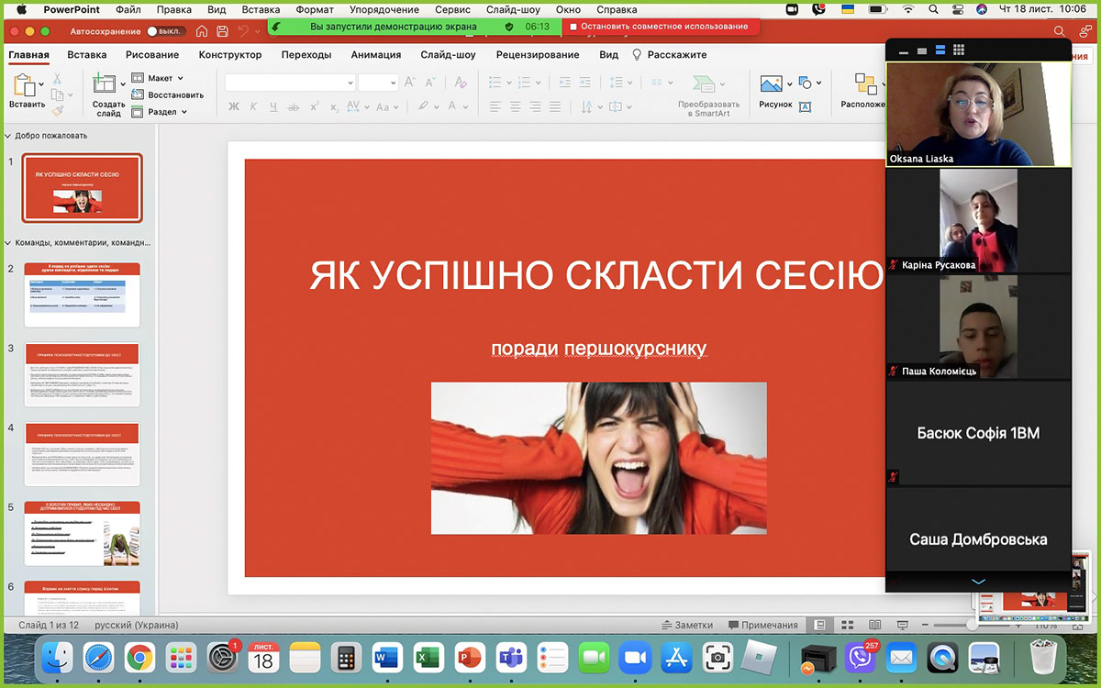
Task: Toggle bold formatting (Ж)
Action: [233, 106]
